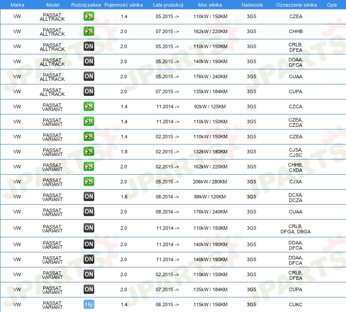Click diesel ON icon in Alltrack CRLB, DFEA row
Image resolution: width=346 pixels, height=312 pixels.
tap(88, 46)
